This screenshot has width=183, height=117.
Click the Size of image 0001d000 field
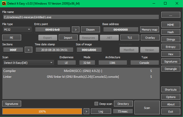click(x=89, y=50)
